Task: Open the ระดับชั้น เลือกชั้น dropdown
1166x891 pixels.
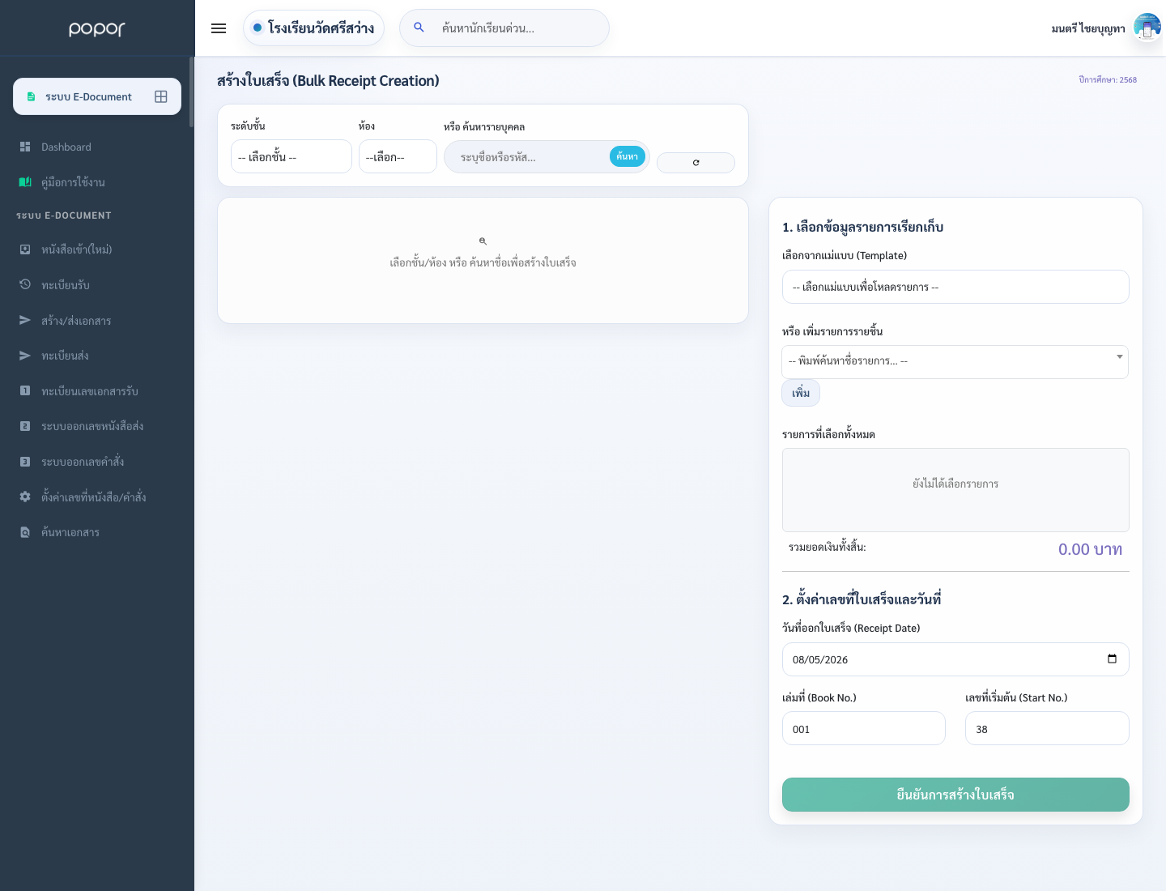Action: (x=291, y=156)
